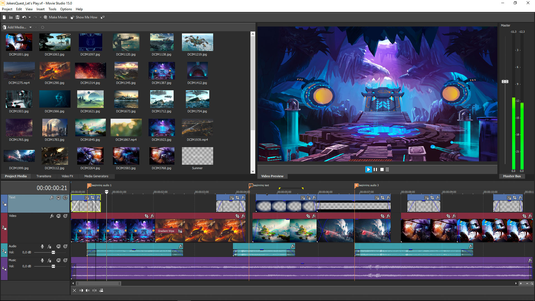
Task: Select the split tool below the timeline
Action: (94, 290)
